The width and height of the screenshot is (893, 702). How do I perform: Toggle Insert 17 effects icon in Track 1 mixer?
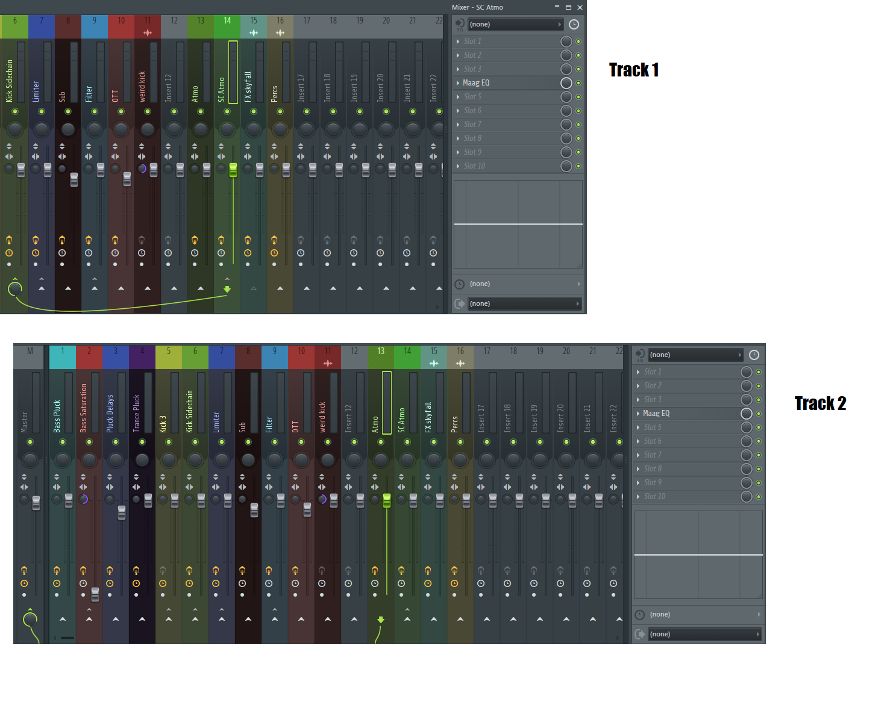tap(301, 240)
